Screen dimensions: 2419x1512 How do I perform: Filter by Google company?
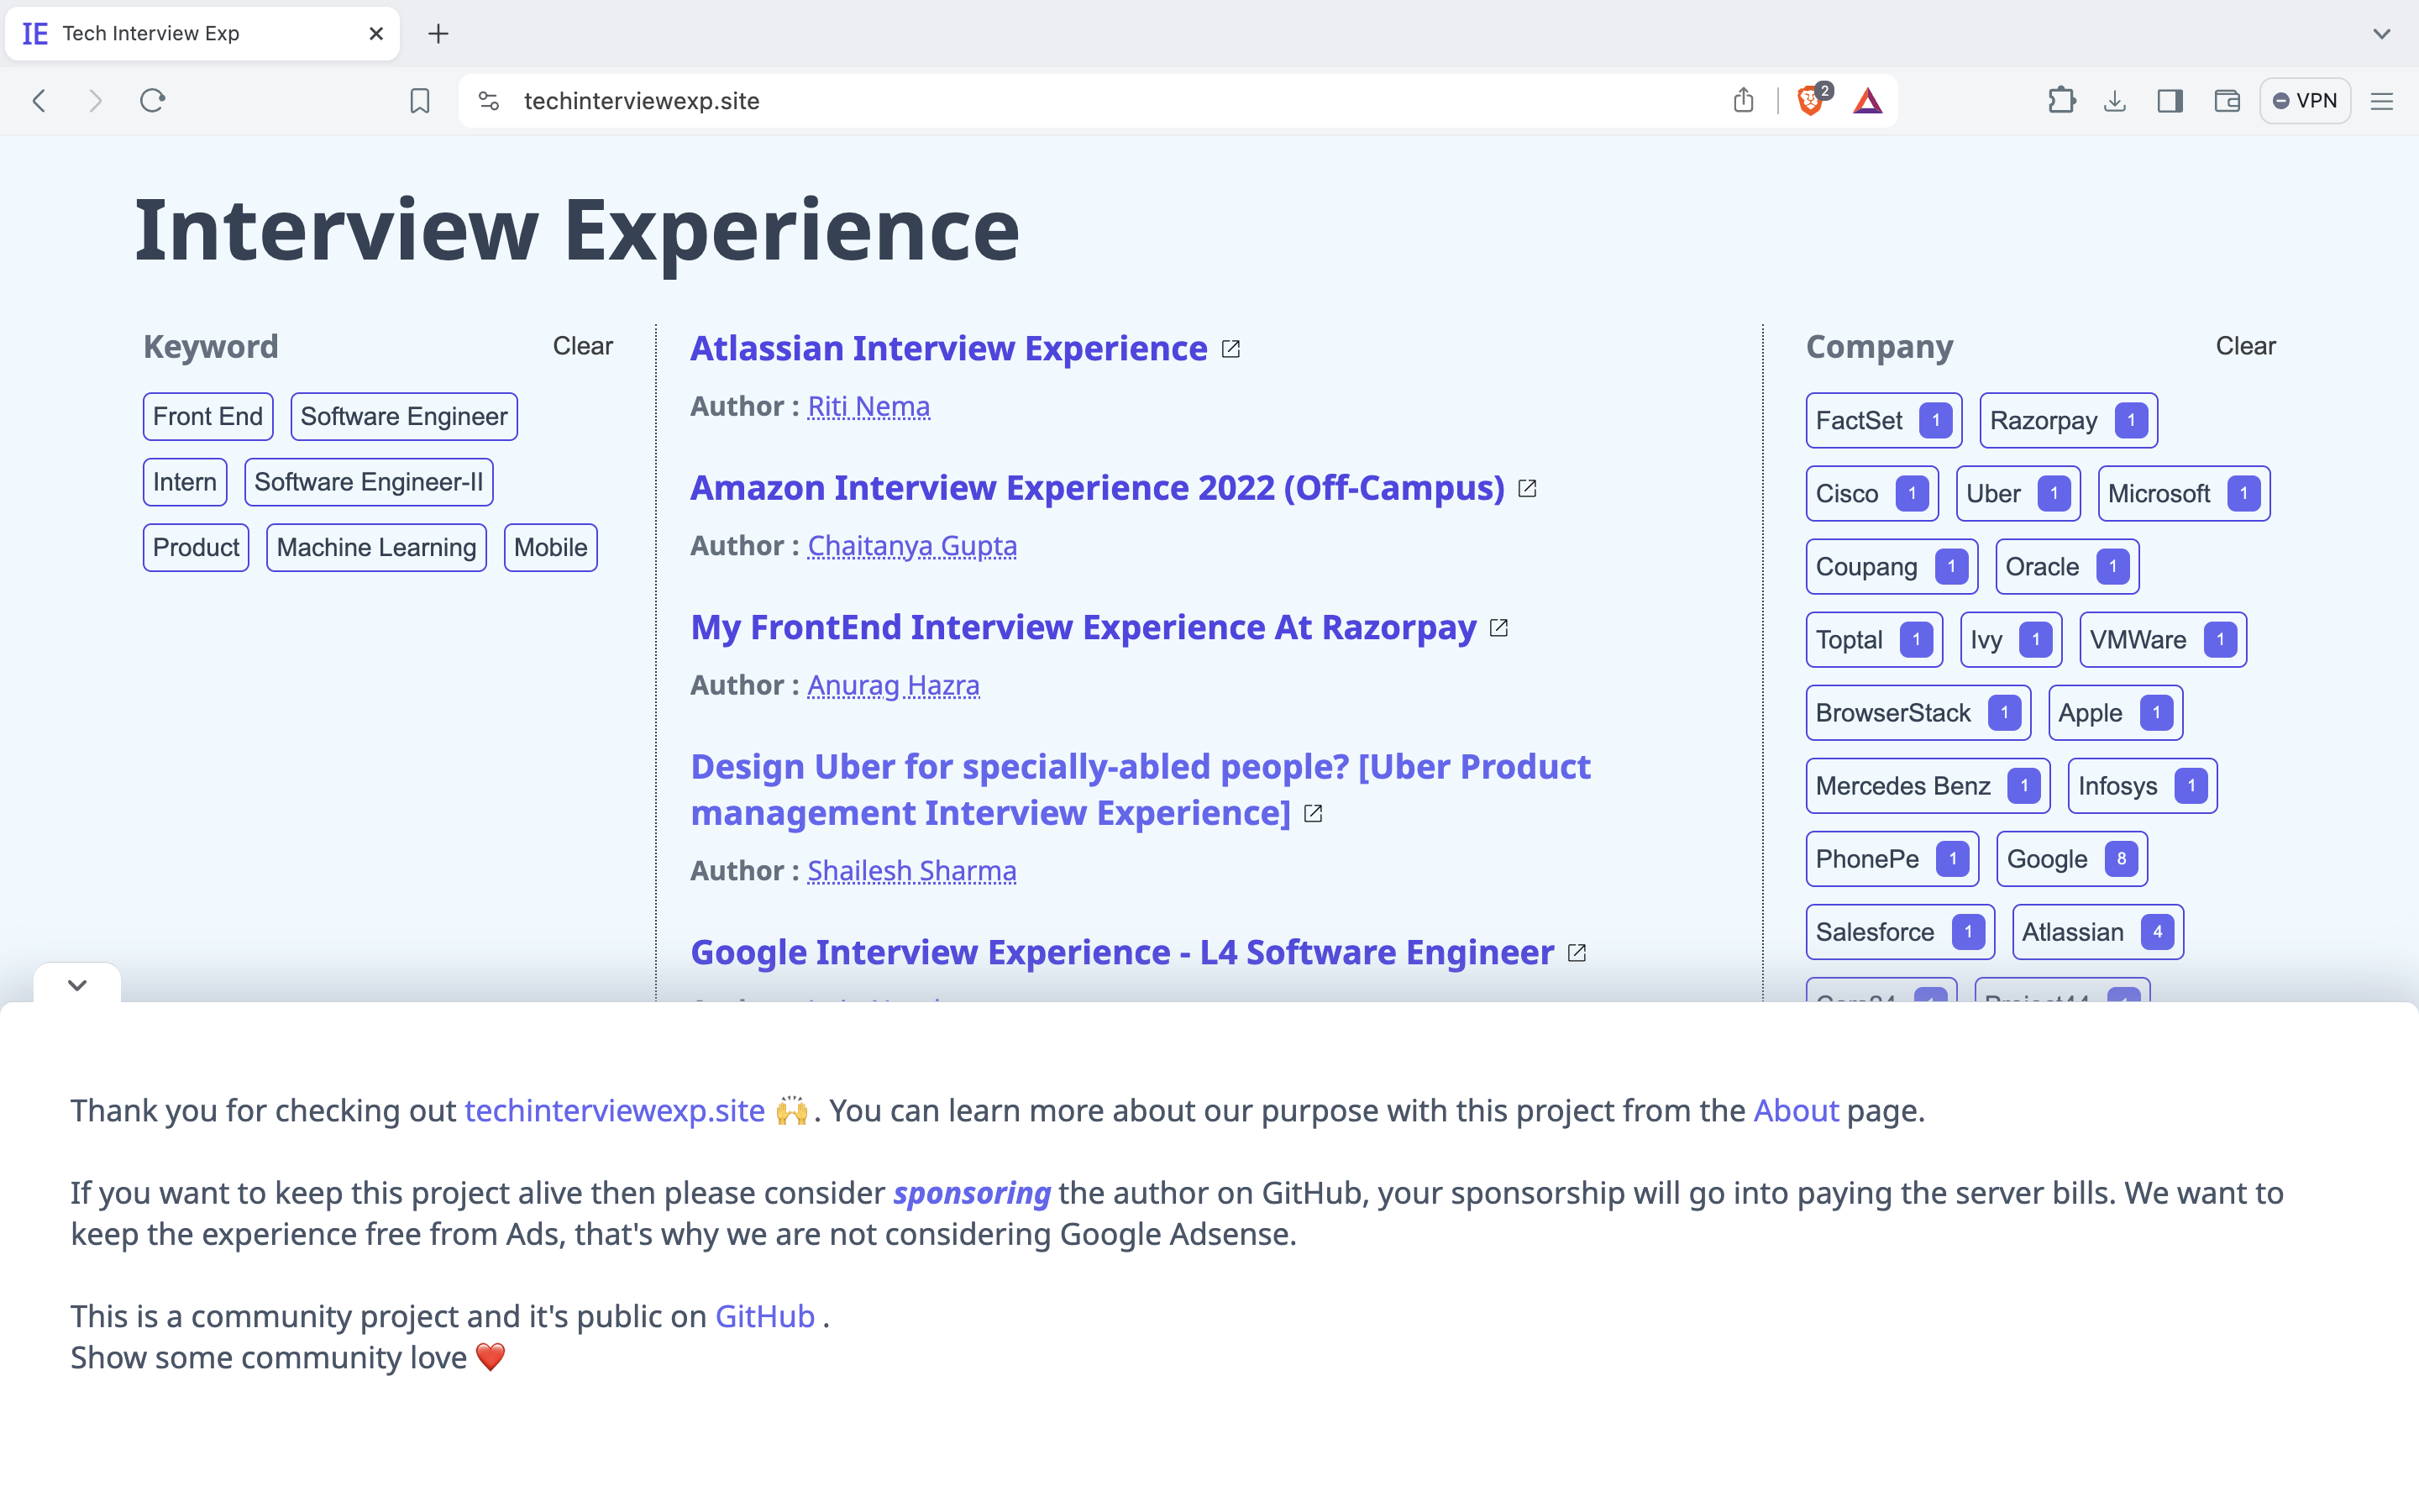tap(2072, 859)
